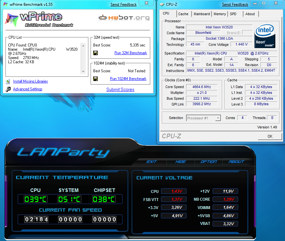Open the About tab in CPU-Z
Screen dimensions: 285x241
[250, 14]
